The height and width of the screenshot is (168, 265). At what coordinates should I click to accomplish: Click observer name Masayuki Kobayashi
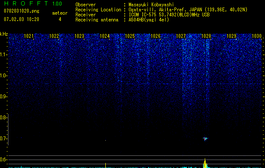coord(151,5)
